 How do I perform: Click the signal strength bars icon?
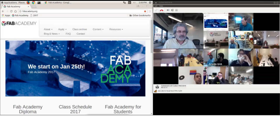(x=155, y=91)
